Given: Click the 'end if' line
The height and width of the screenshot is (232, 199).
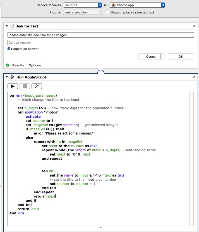Looking at the screenshot, I should point(31,201).
